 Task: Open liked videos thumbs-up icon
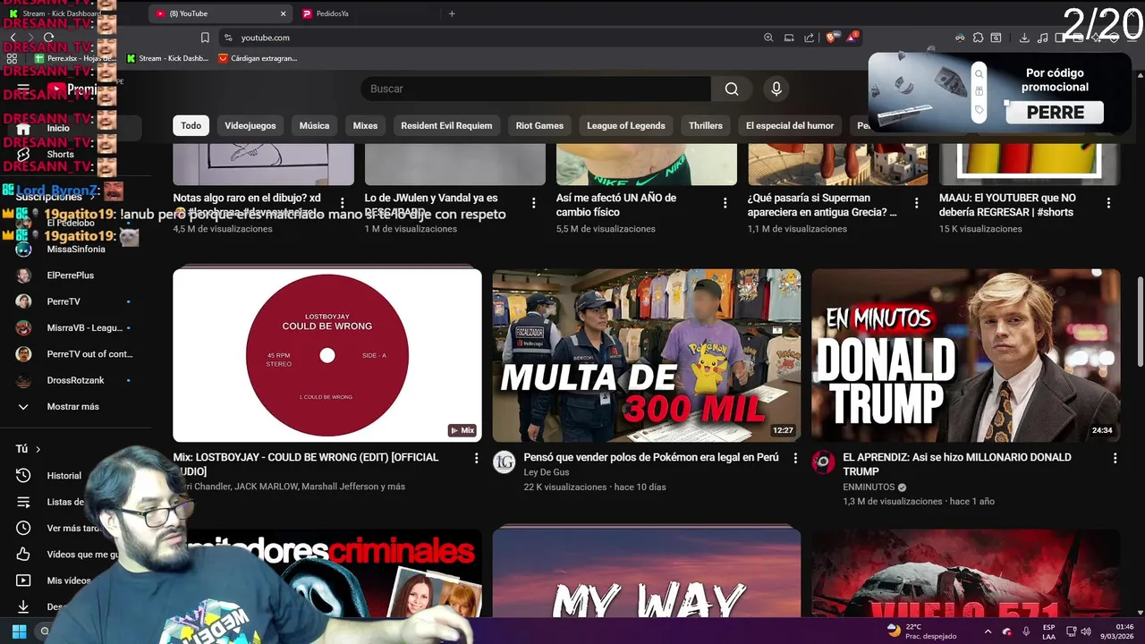point(23,555)
